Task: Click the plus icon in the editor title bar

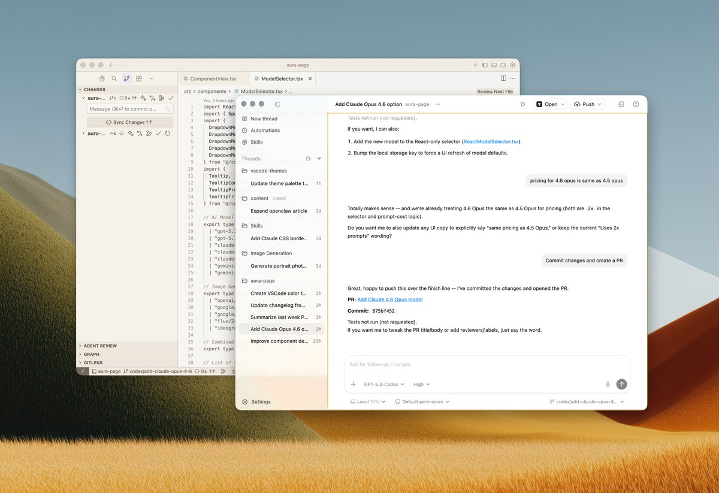Action: tap(476, 65)
